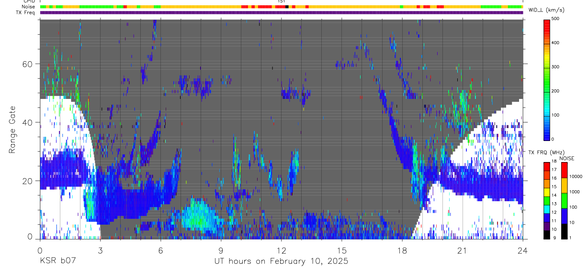
Task: Click the 'KSR b07' radar beam label
Action: pyautogui.click(x=57, y=261)
